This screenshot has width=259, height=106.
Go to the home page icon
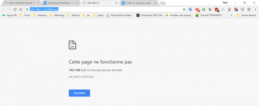(20, 9)
